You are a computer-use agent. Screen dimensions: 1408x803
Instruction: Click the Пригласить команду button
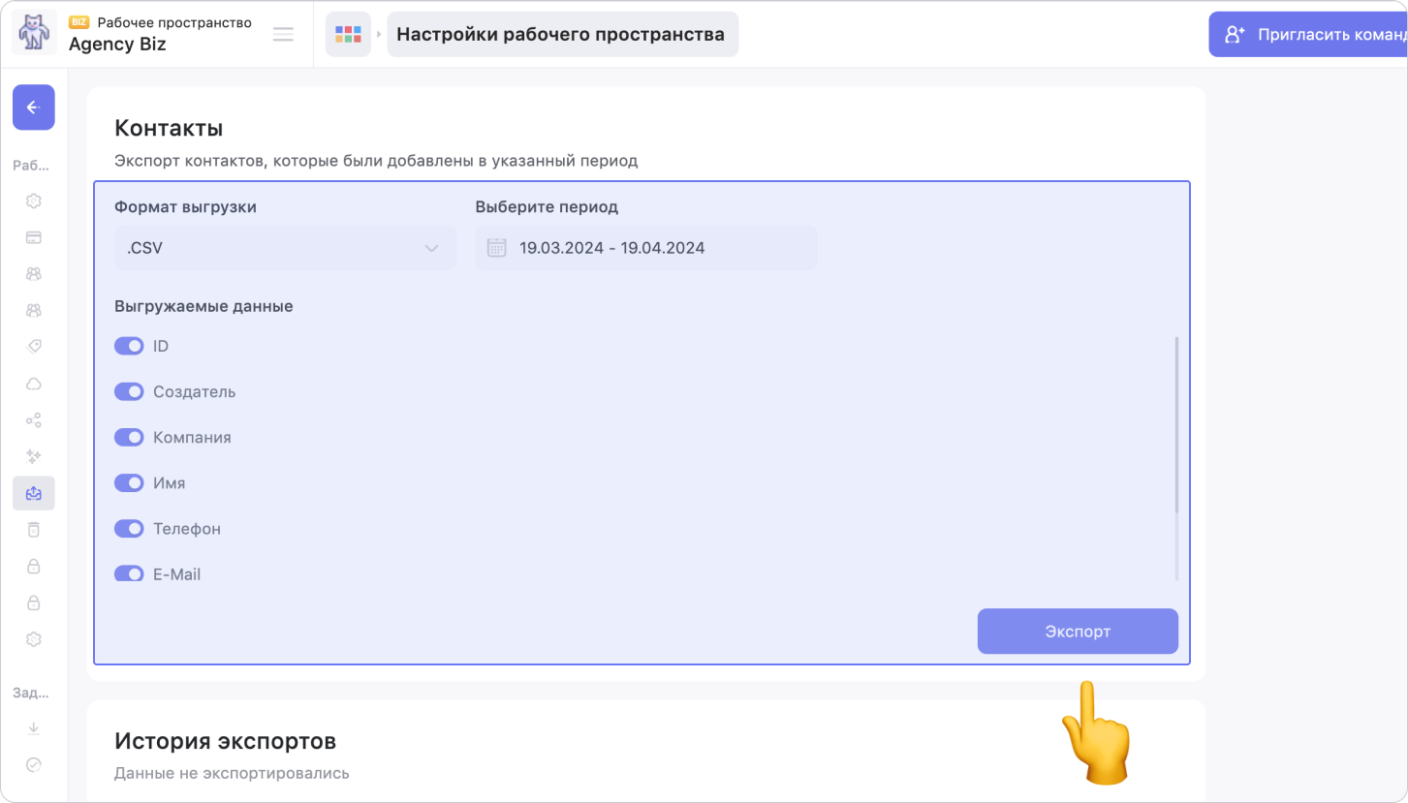(x=1308, y=35)
